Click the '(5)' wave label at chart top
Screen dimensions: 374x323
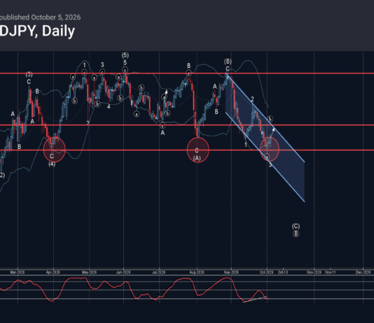tap(125, 55)
